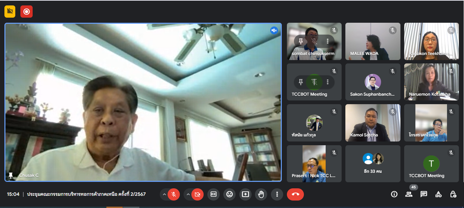
Task: Open the emoji reactions icon
Action: [x=230, y=194]
